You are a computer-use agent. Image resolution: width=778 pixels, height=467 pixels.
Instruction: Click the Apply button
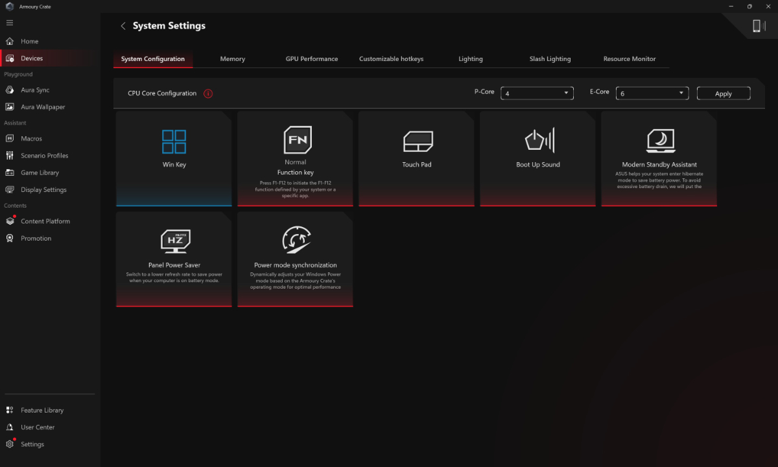(724, 93)
